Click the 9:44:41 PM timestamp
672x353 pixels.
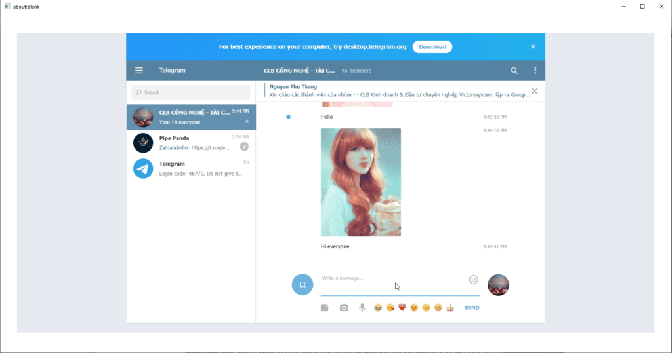pos(495,246)
